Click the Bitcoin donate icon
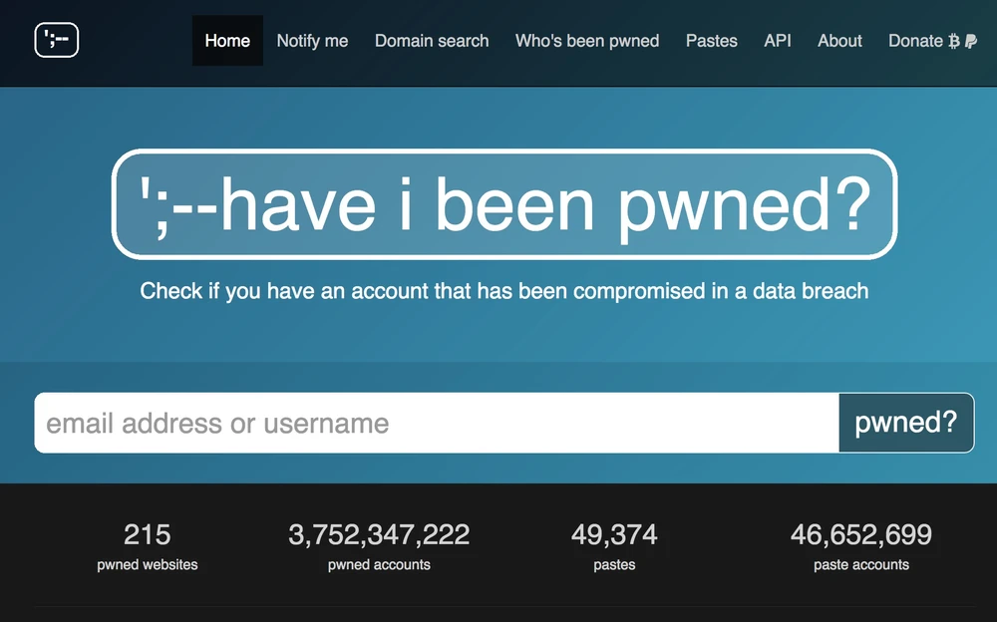Viewport: 997px width, 622px height. (x=954, y=41)
